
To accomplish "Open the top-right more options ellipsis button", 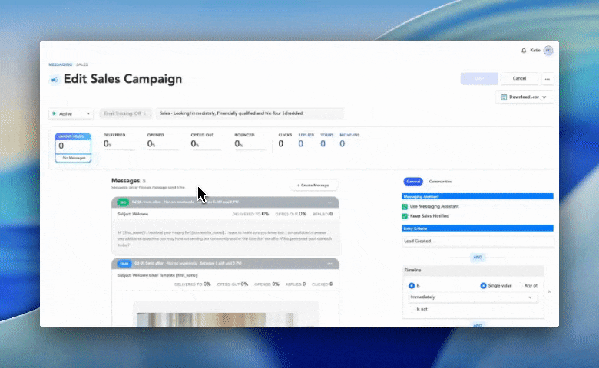I will pos(547,79).
